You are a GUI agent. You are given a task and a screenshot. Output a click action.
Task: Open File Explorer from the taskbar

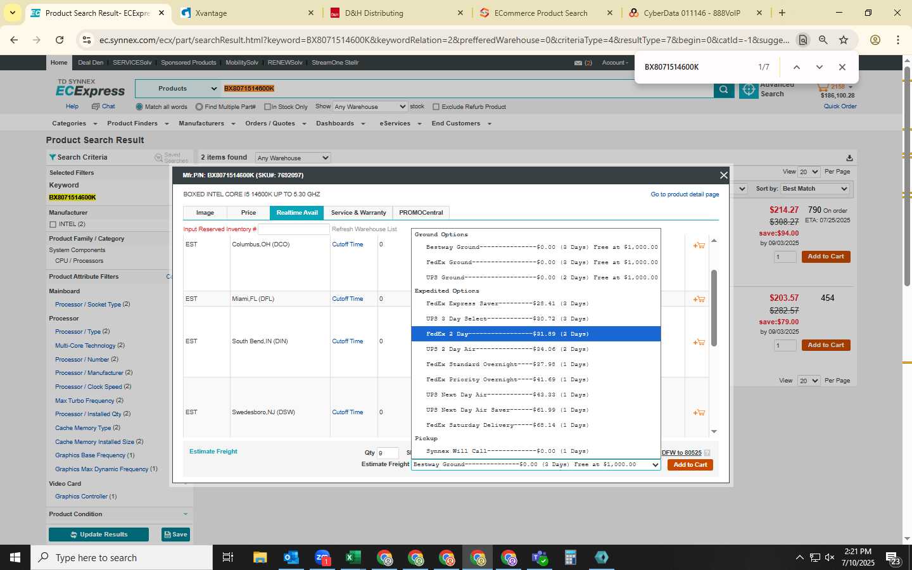(260, 557)
